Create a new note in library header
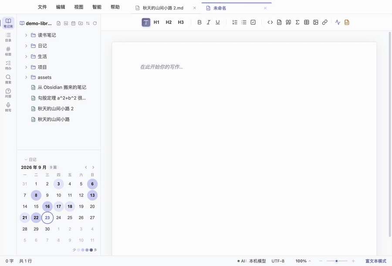The height and width of the screenshot is (266, 392). tap(58, 23)
